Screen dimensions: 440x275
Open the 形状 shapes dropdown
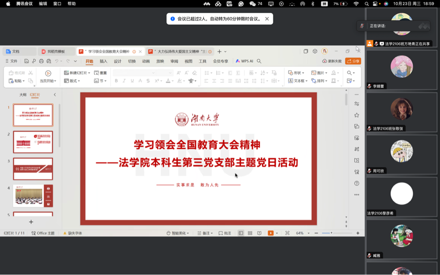coord(297,73)
